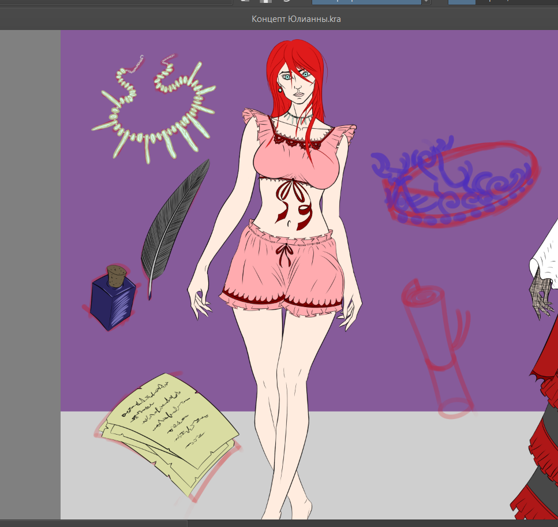
Task: Select the Концепт Юлианны.kra document tab
Action: pyautogui.click(x=296, y=19)
